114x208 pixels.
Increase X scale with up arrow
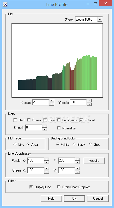[52, 101]
